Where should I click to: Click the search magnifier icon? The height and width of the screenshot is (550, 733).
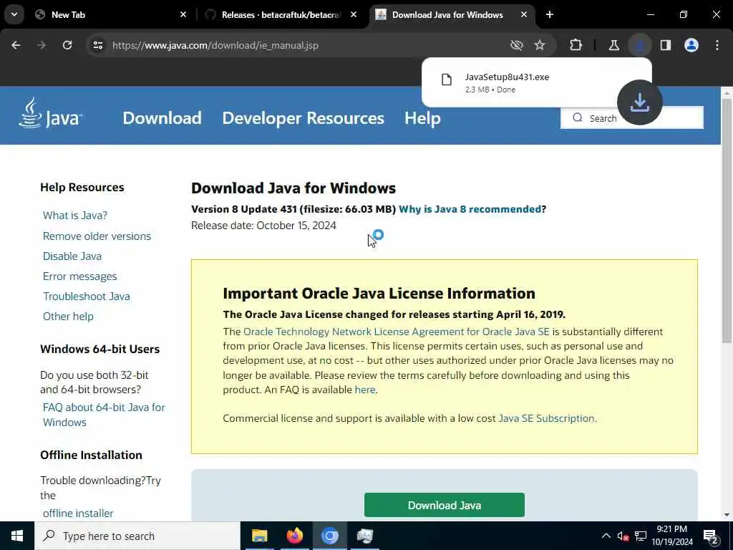[578, 118]
